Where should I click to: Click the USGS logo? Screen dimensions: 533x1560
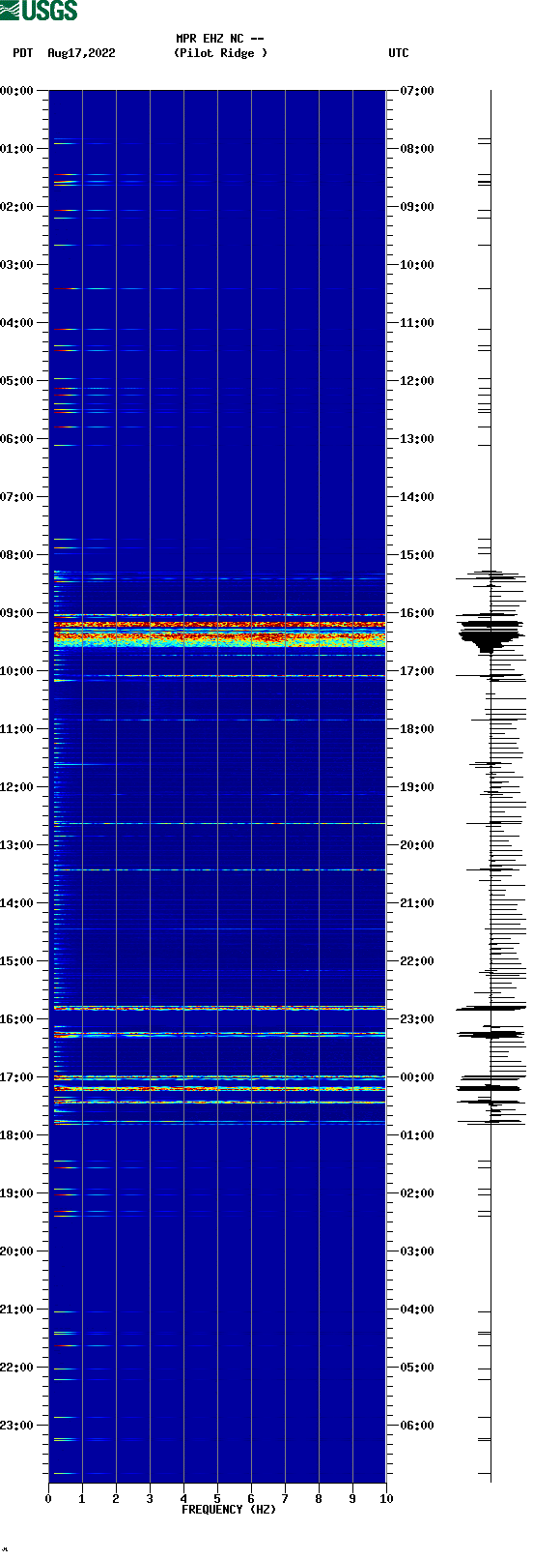pyautogui.click(x=39, y=11)
